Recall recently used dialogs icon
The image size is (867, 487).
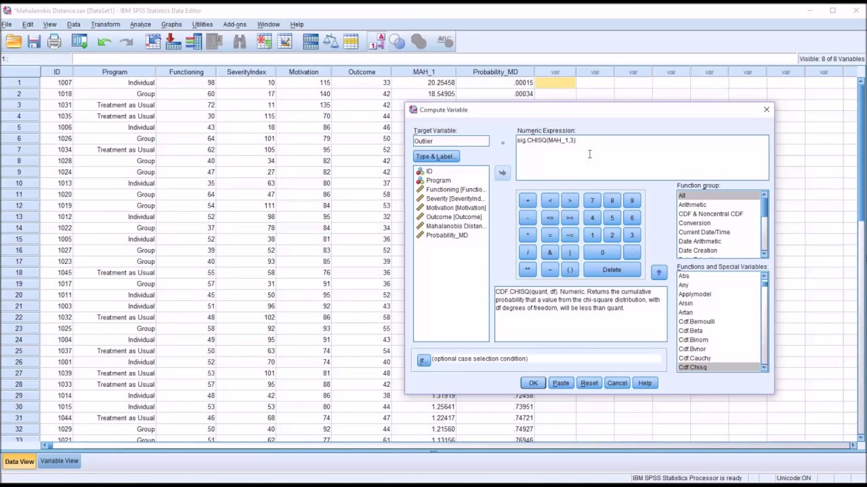pyautogui.click(x=80, y=42)
